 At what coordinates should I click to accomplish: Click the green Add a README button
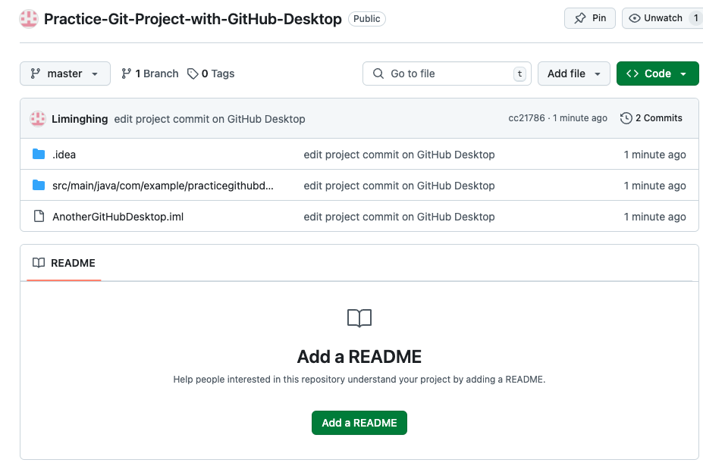(359, 423)
